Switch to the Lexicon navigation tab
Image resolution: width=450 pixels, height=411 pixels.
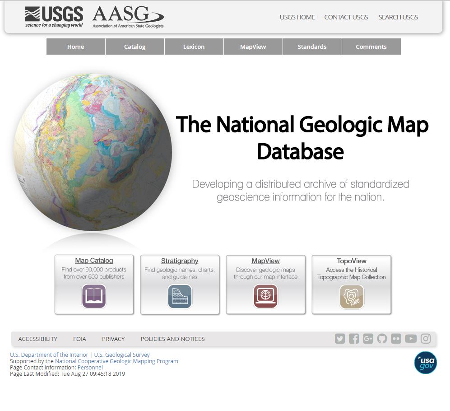coord(194,47)
